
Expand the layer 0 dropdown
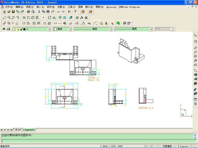[x=49, y=29]
